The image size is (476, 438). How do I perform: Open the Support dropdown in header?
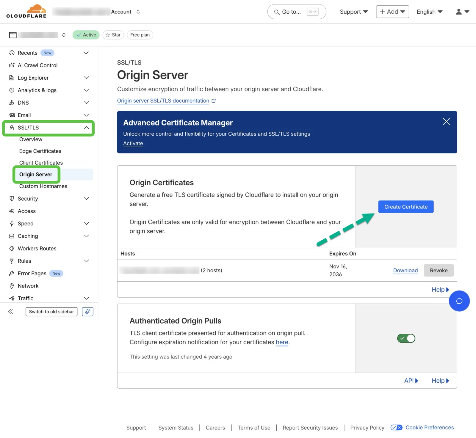coord(354,12)
